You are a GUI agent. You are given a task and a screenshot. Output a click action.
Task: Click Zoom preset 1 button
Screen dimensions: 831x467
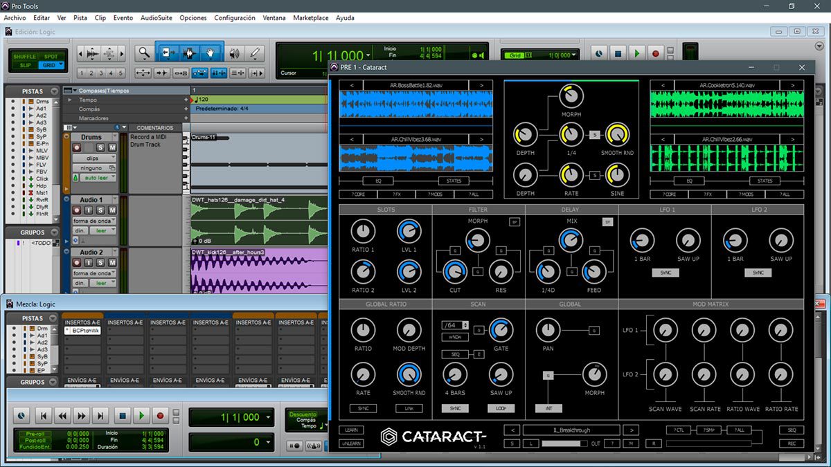(x=82, y=73)
